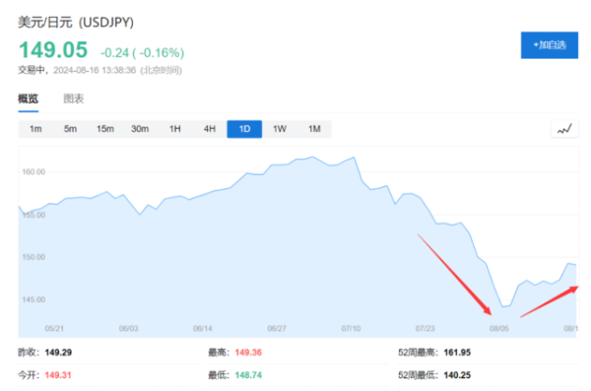Switch chart to 30m interval
The height and width of the screenshot is (391, 591).
click(x=140, y=129)
